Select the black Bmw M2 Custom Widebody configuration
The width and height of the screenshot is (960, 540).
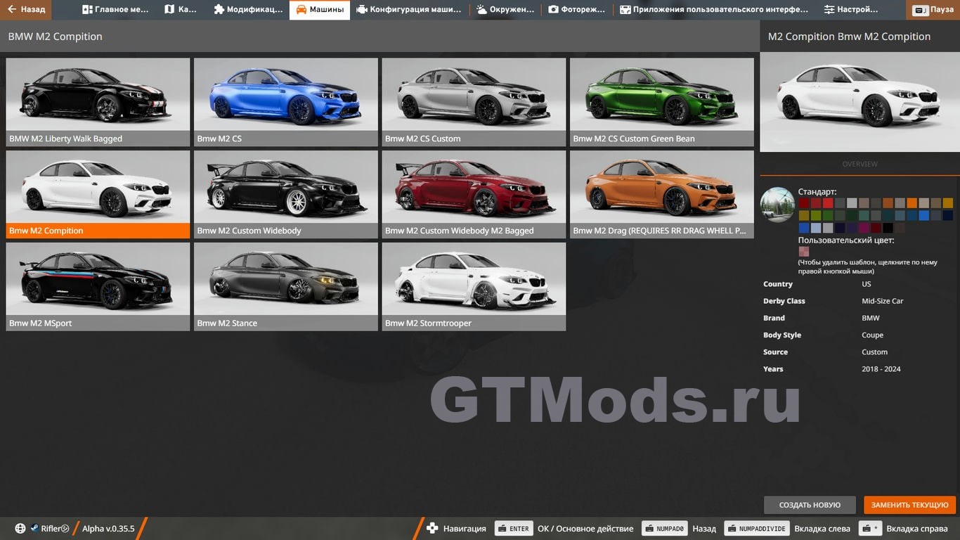(x=286, y=195)
